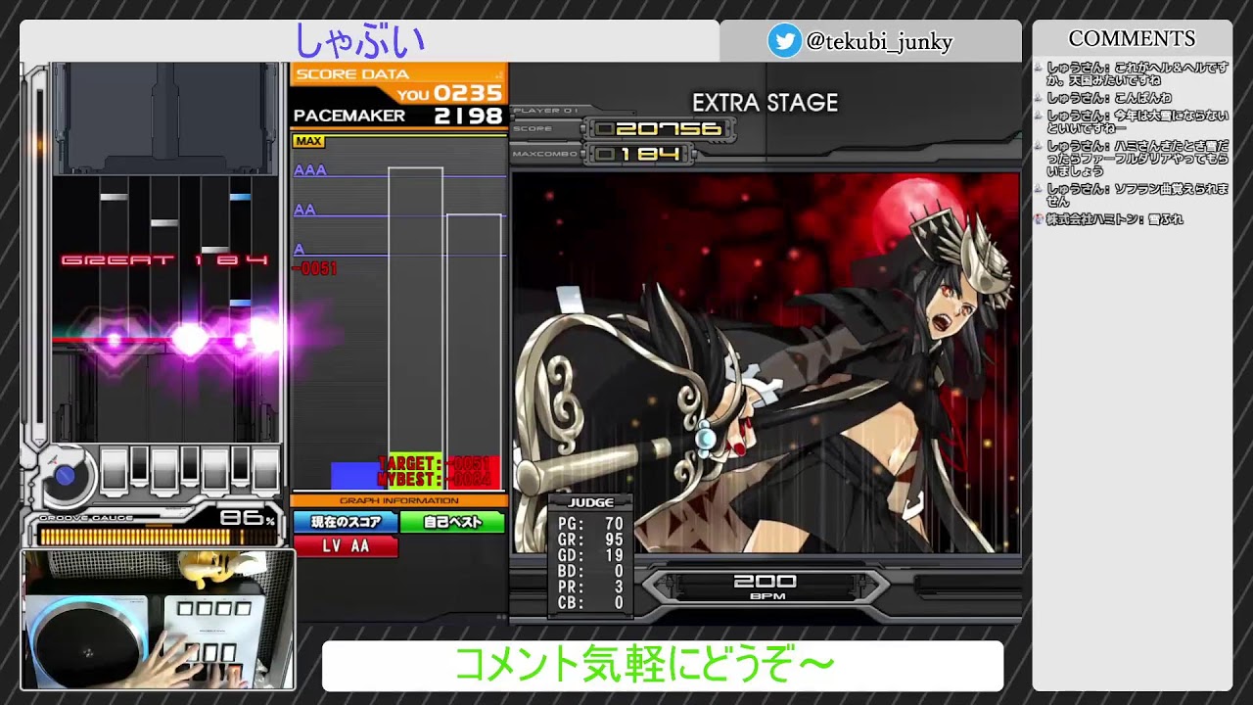Click the red LV AA button
Viewport: 1253px width, 705px height.
pyautogui.click(x=345, y=546)
